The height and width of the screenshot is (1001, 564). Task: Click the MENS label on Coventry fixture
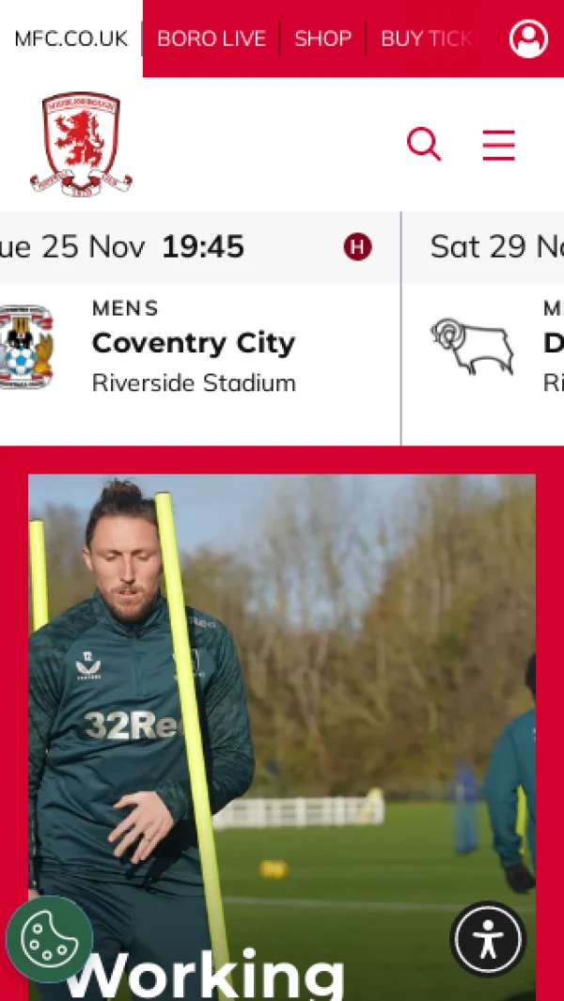[125, 308]
